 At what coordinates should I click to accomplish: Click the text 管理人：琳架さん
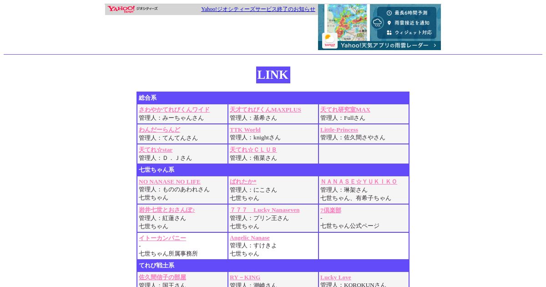[x=344, y=190]
